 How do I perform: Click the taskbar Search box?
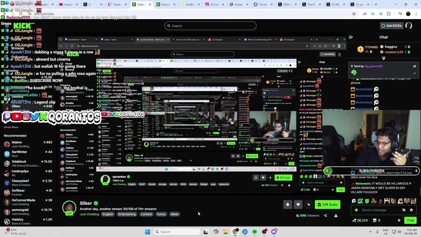[176, 232]
